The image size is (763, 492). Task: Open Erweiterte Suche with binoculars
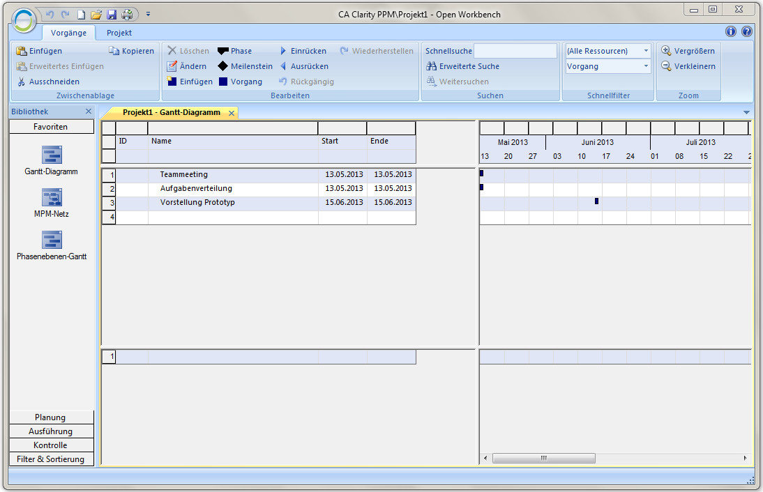click(463, 66)
